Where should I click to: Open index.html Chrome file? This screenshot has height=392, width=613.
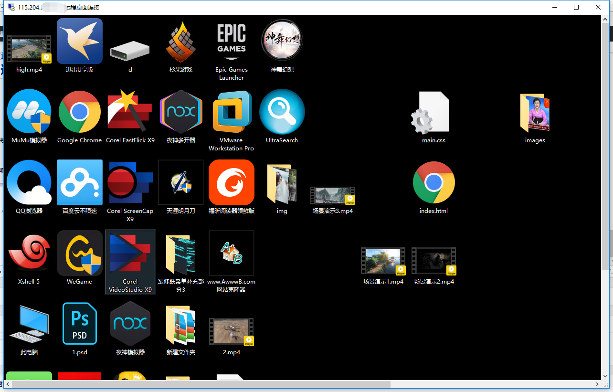[434, 182]
